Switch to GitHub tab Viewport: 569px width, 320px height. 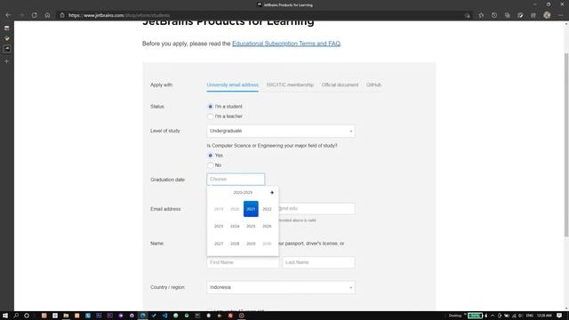(x=373, y=85)
